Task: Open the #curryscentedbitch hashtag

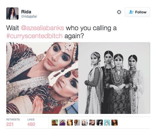Action: pyautogui.click(x=34, y=36)
